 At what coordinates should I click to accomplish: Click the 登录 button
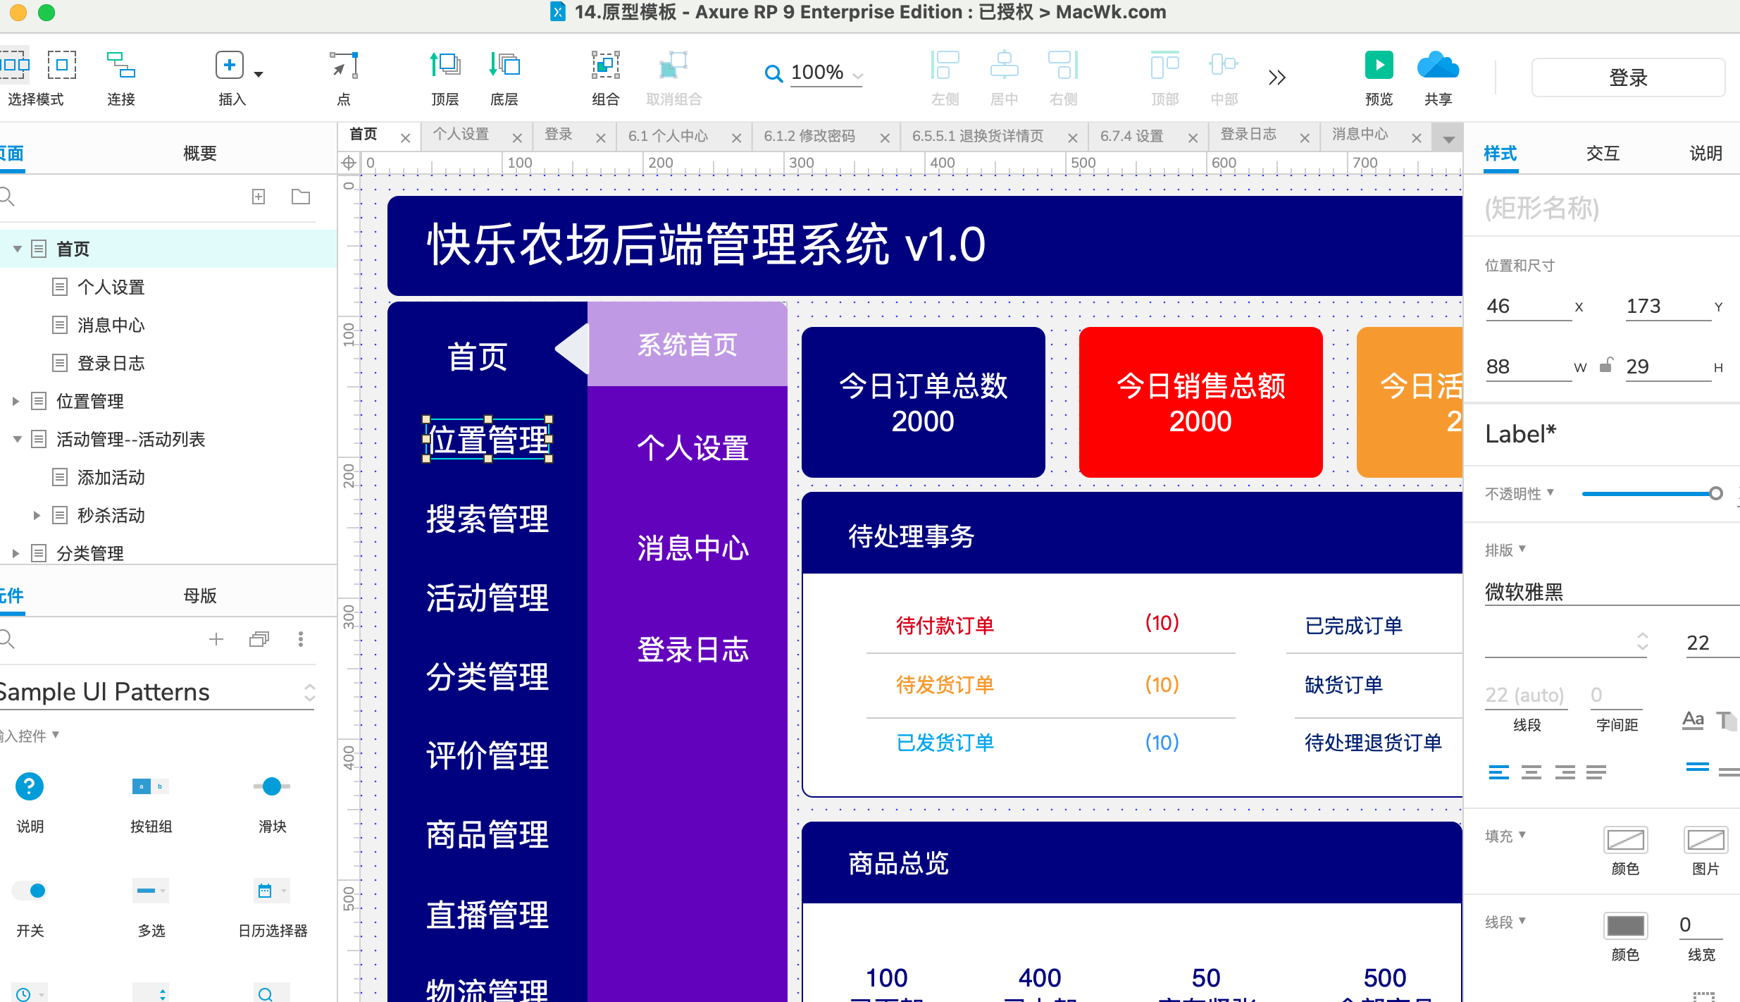point(1628,78)
